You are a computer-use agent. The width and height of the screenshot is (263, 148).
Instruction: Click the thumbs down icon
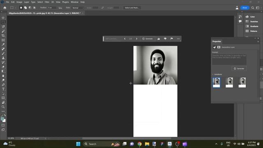(165, 39)
